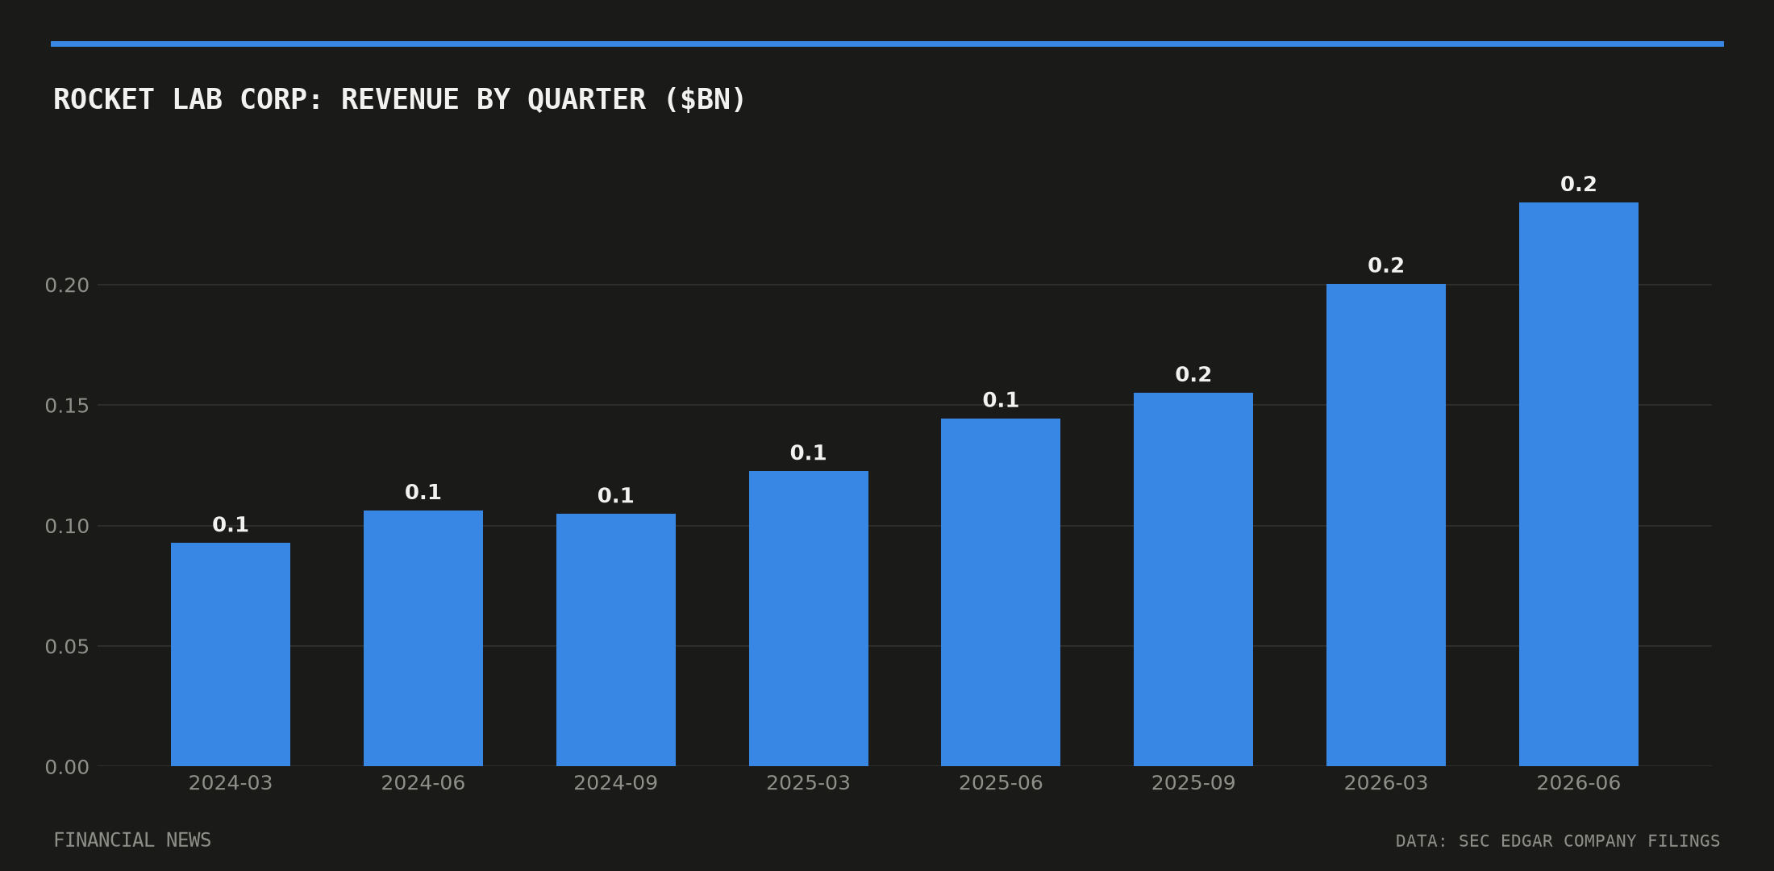This screenshot has width=1774, height=871.
Task: Click the 2024-09 revenue bar
Action: click(616, 640)
